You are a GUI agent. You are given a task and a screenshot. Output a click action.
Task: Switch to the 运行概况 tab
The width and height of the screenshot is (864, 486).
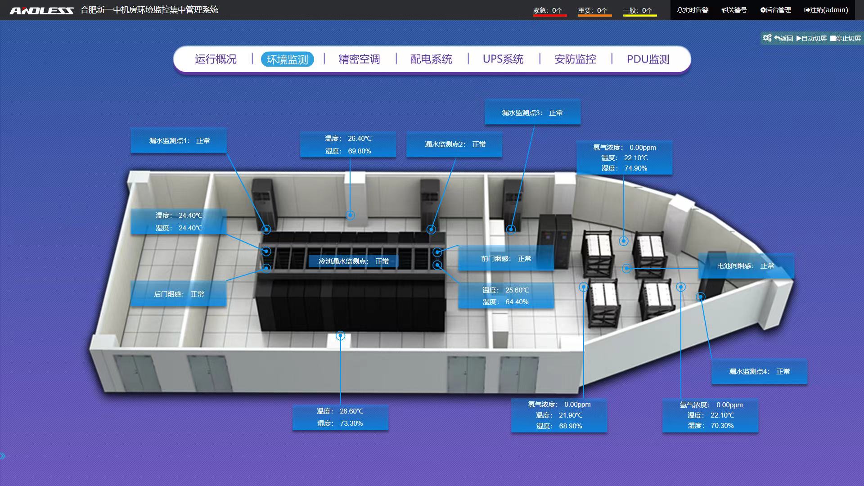216,59
